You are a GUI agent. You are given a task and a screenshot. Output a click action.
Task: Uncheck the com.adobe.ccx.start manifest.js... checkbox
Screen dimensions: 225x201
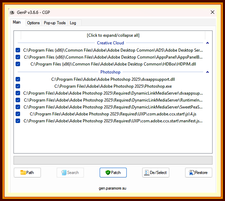point(18,121)
